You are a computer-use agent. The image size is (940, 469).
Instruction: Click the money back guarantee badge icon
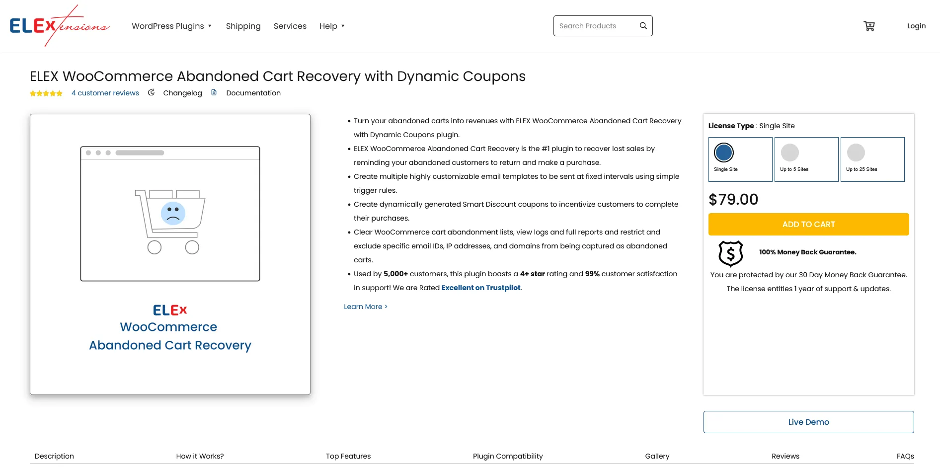[730, 254]
